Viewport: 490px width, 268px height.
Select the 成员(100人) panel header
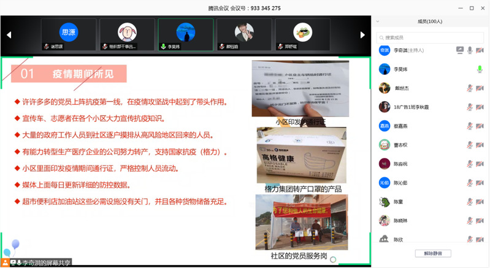(429, 21)
